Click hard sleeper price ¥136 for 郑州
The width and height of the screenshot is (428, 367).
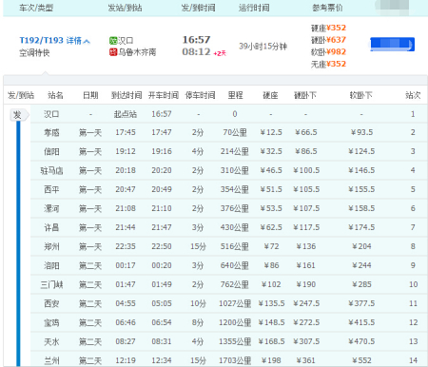coord(305,246)
